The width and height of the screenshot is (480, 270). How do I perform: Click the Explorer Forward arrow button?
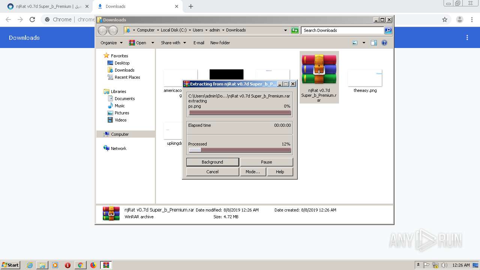click(113, 30)
